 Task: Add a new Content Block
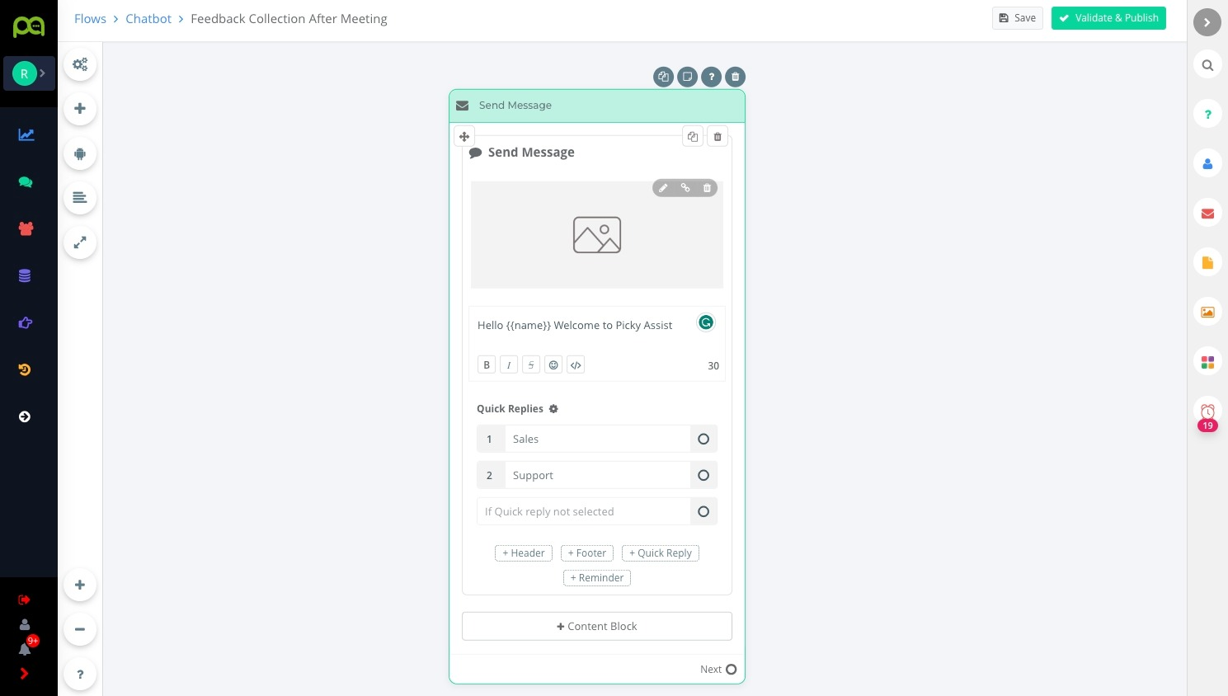[x=596, y=626]
